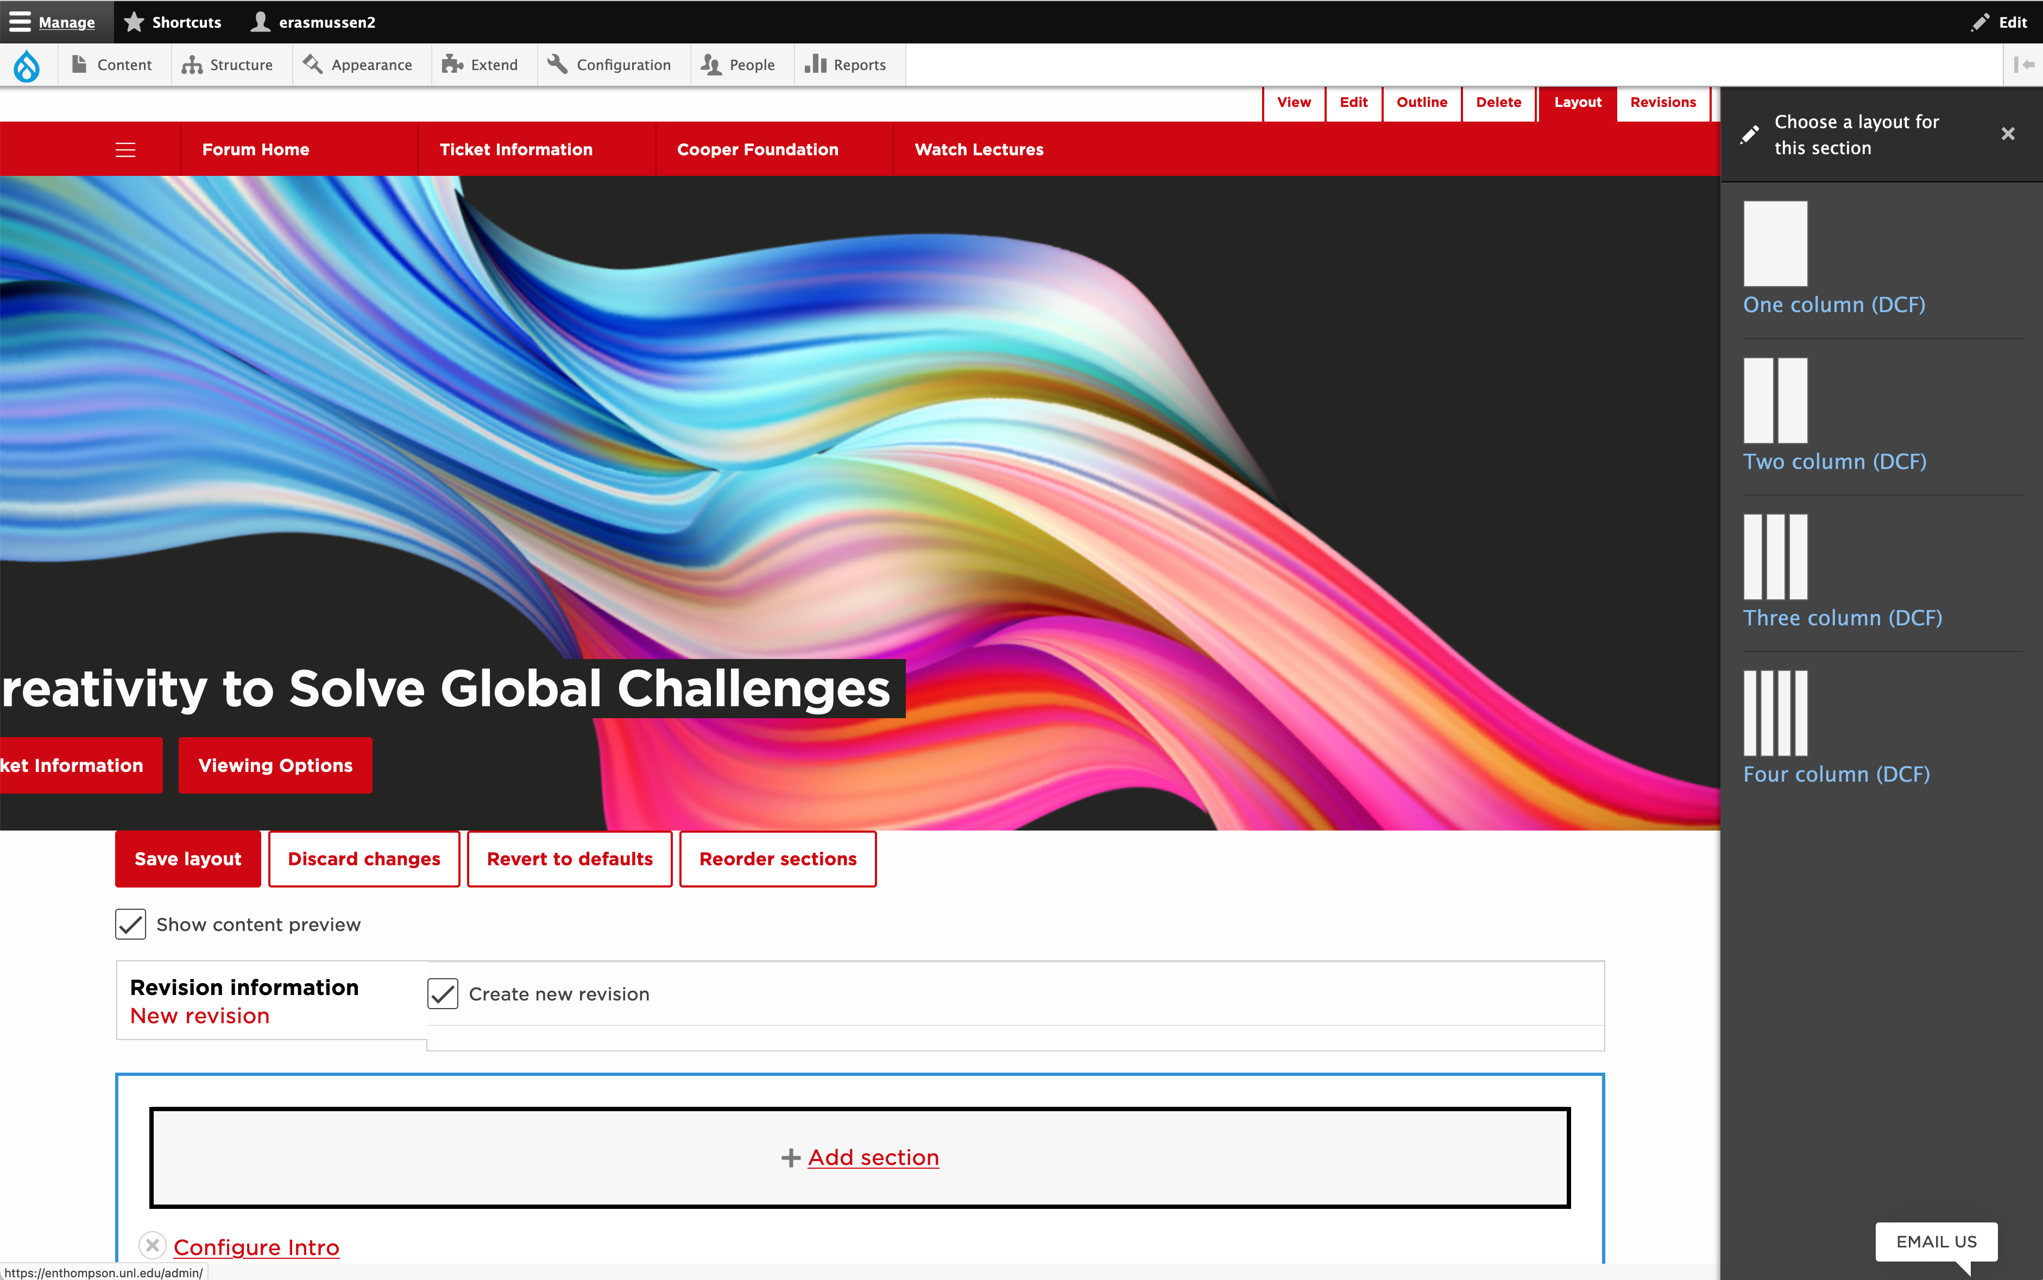This screenshot has width=2043, height=1280.
Task: Pick the Four column layout icon
Action: [1775, 713]
